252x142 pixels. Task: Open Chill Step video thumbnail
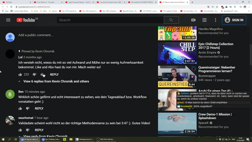click(x=177, y=53)
